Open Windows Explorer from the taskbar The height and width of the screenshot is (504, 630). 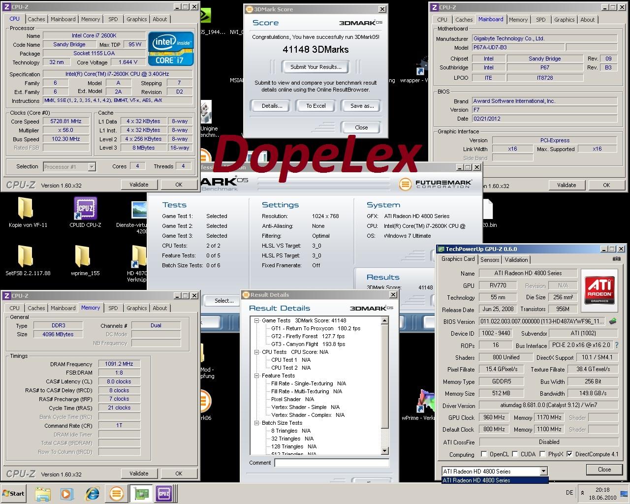tap(43, 494)
